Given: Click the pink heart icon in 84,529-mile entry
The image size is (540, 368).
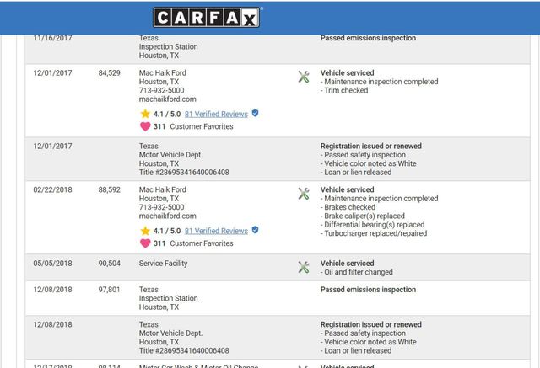Looking at the screenshot, I should (x=145, y=126).
